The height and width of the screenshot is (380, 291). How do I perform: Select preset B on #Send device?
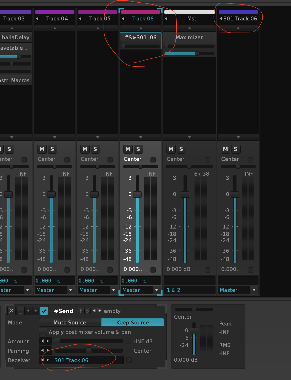point(87,311)
